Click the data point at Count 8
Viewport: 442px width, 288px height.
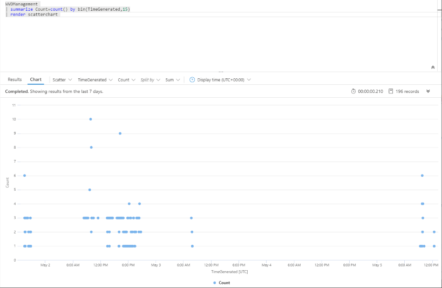[x=91, y=148]
